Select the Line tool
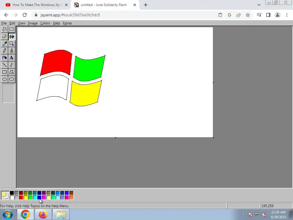 pos(5,65)
